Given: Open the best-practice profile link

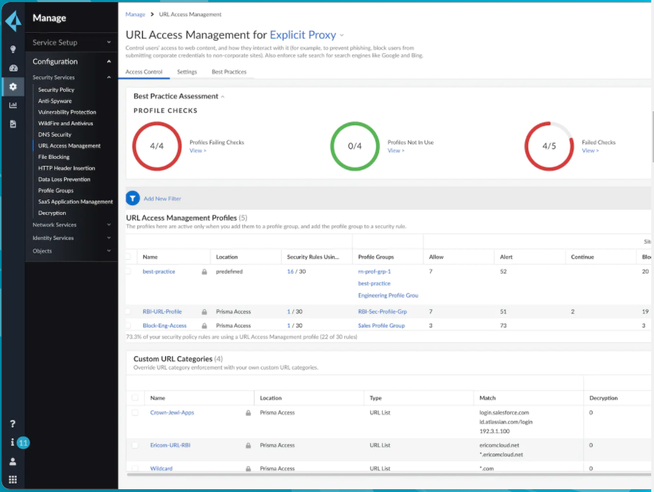Looking at the screenshot, I should click(159, 272).
